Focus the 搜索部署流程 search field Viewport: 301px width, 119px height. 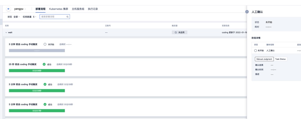[53, 17]
